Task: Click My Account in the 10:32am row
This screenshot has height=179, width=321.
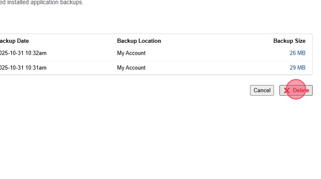Action: click(131, 53)
